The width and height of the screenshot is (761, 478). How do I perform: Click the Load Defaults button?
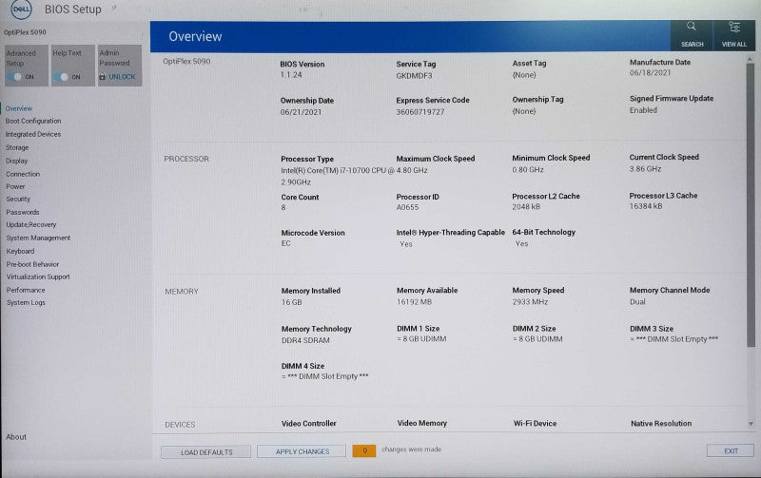coord(205,451)
